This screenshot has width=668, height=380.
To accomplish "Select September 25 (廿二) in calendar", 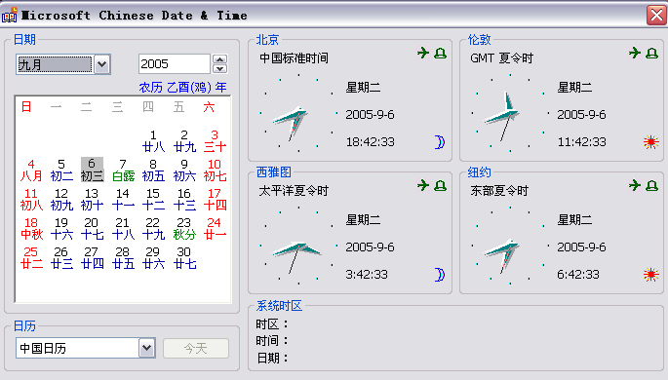I will [31, 258].
